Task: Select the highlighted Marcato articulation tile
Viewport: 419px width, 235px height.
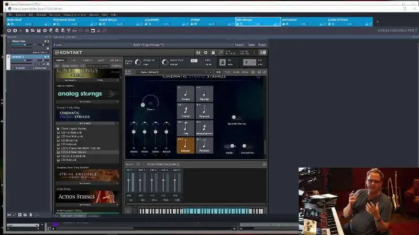Action: pyautogui.click(x=186, y=146)
